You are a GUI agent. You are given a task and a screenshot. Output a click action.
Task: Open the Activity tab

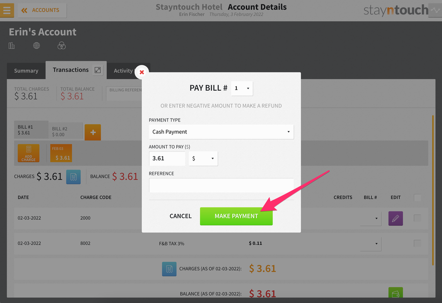[123, 71]
